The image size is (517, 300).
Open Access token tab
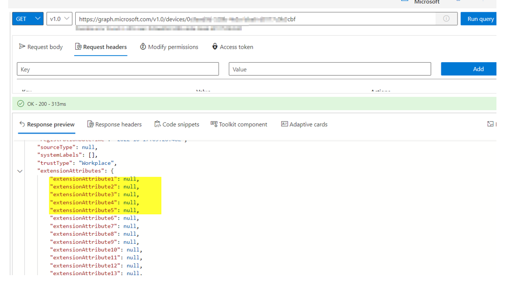[233, 47]
